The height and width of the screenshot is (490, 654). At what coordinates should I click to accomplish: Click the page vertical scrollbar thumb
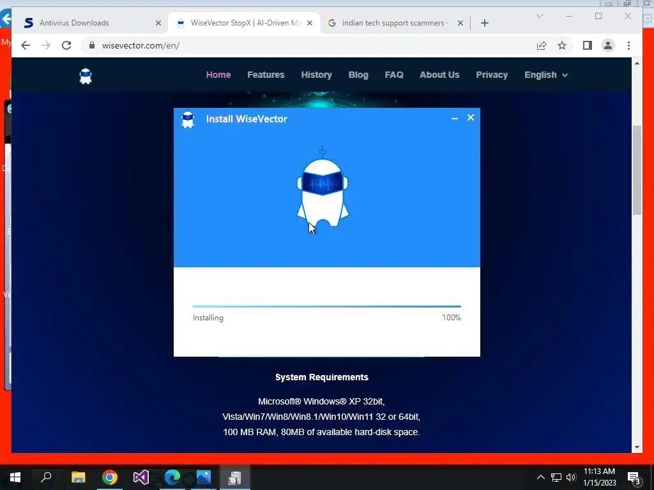pyautogui.click(x=637, y=170)
